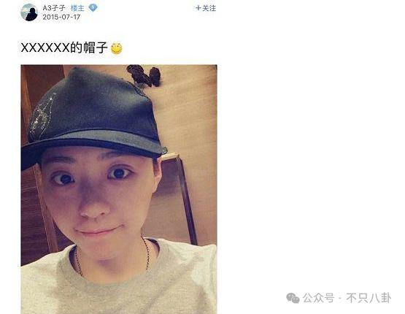Select the post text XXXXXX的帽子
The width and height of the screenshot is (405, 314).
click(x=64, y=47)
